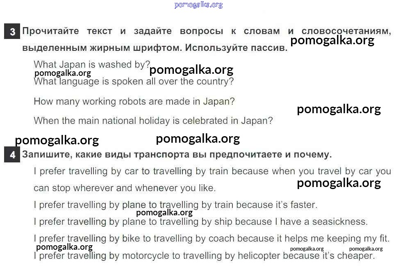This screenshot has height=267, width=396.
Task: Click the large watermark directly above badge 4
Action: point(57,140)
